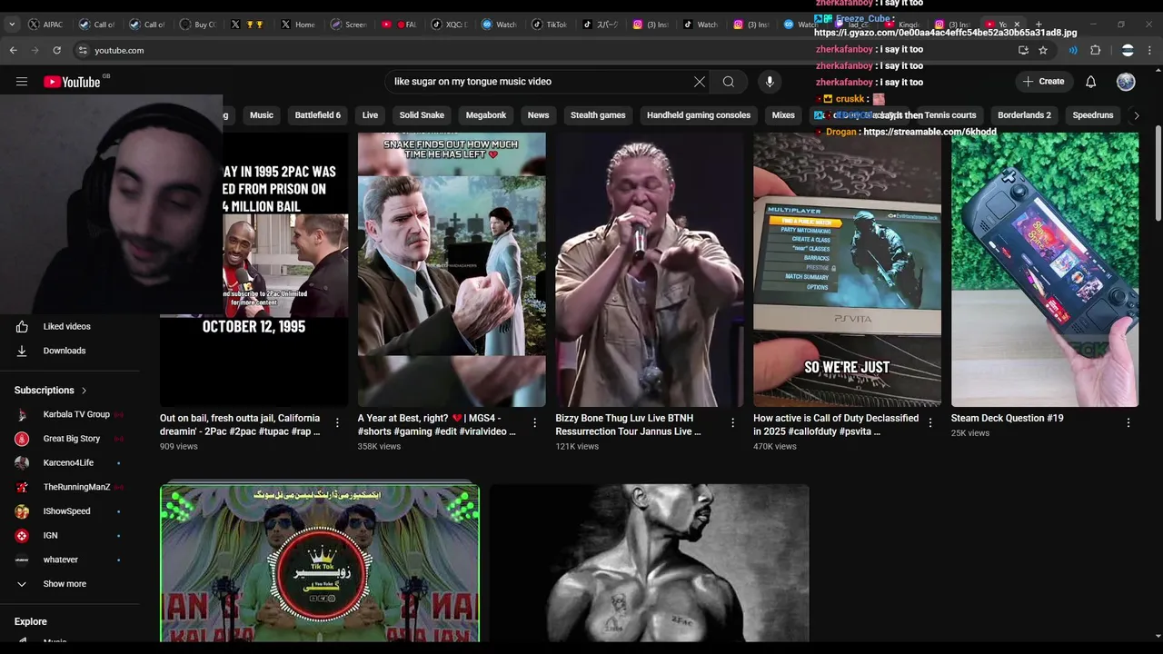This screenshot has width=1163, height=654.
Task: Select the Handheld gaming consoles chip
Action: point(699,115)
